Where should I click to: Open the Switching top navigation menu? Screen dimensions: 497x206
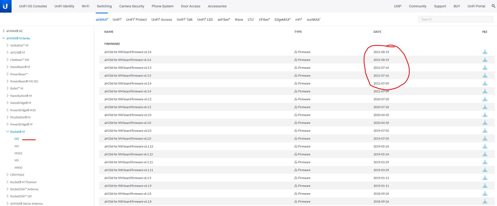(x=104, y=6)
